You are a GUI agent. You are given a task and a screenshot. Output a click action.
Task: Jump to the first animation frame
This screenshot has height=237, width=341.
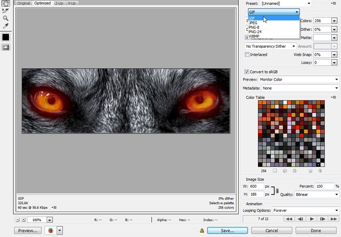[x=289, y=219]
